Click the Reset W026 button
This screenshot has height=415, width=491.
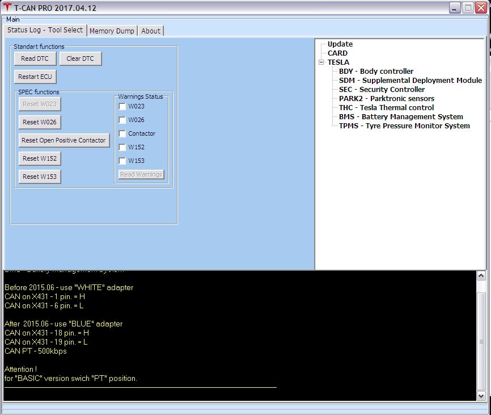[40, 122]
